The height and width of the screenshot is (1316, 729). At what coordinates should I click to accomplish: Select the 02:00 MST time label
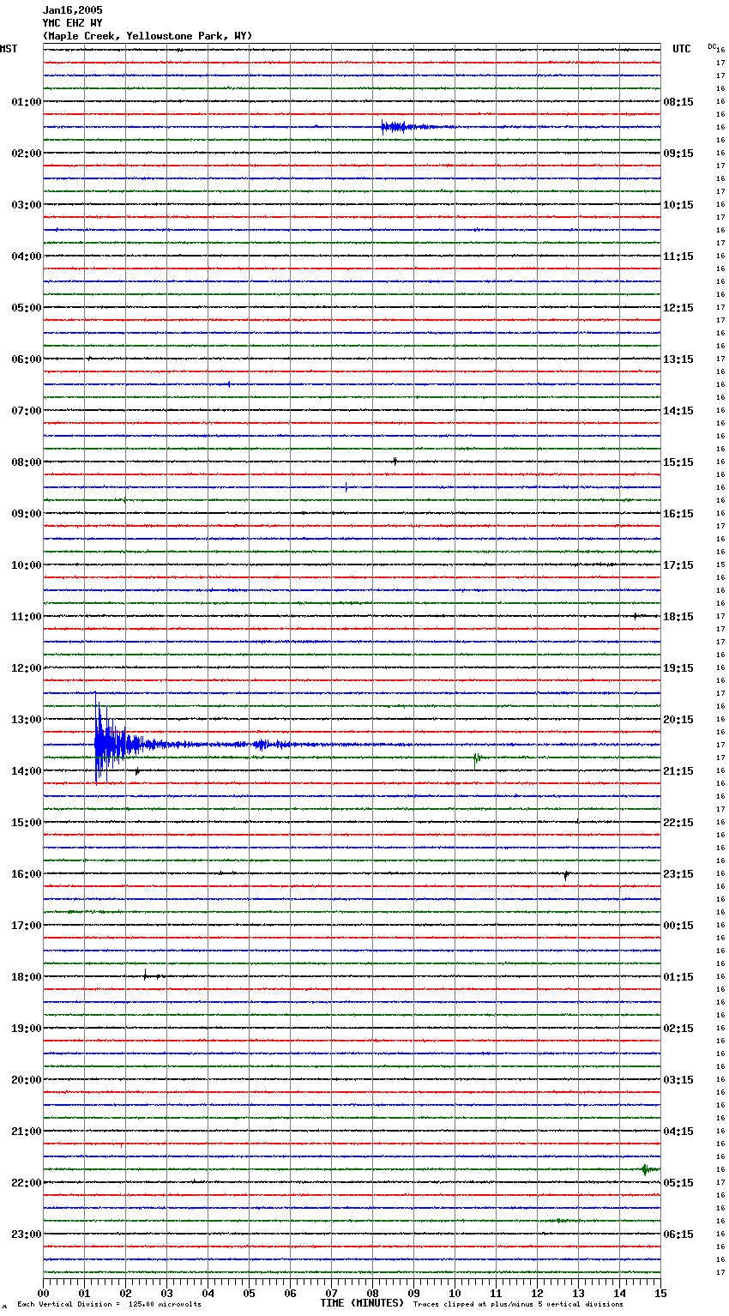click(27, 154)
